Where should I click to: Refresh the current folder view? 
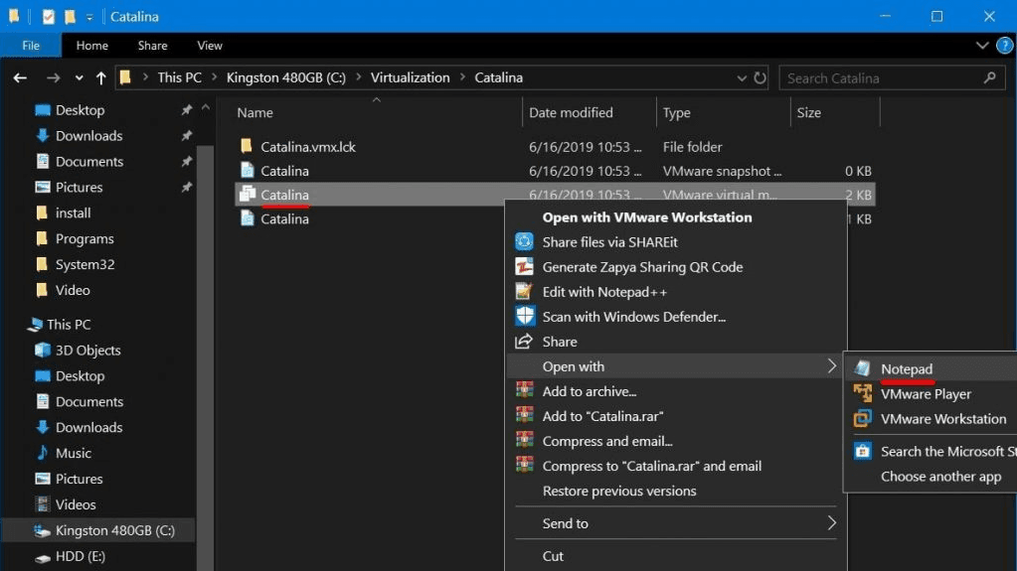pos(761,77)
